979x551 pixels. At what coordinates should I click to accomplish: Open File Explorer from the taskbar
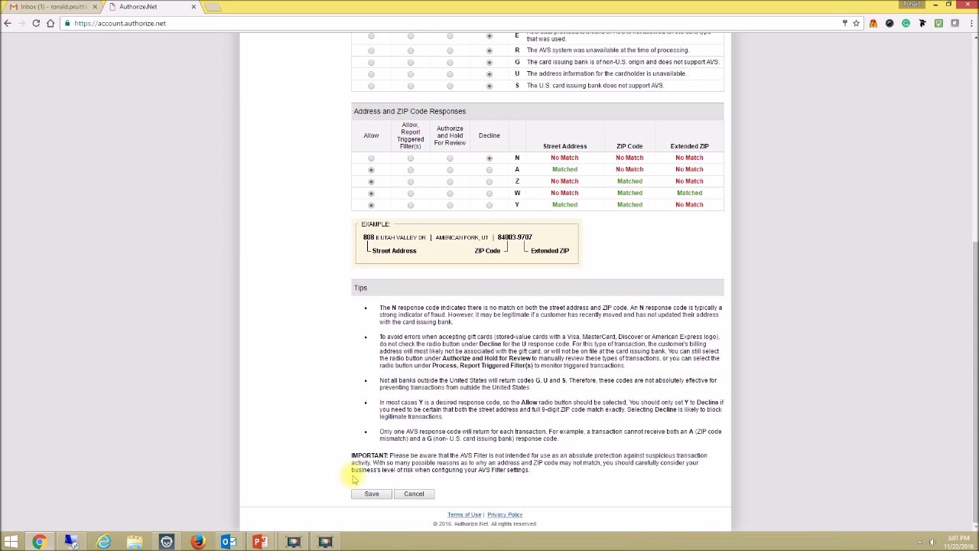tap(135, 542)
